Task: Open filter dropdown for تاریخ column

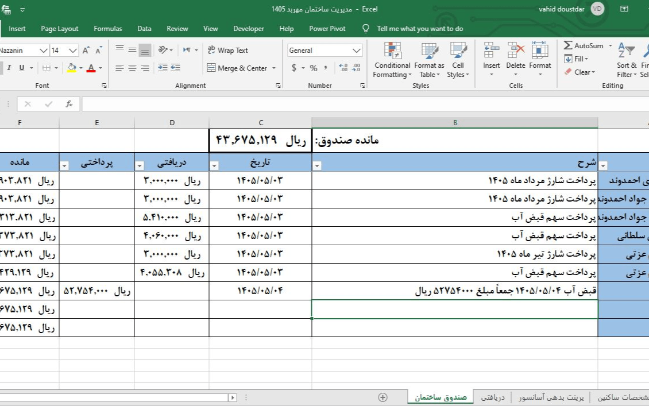Action: (x=214, y=165)
